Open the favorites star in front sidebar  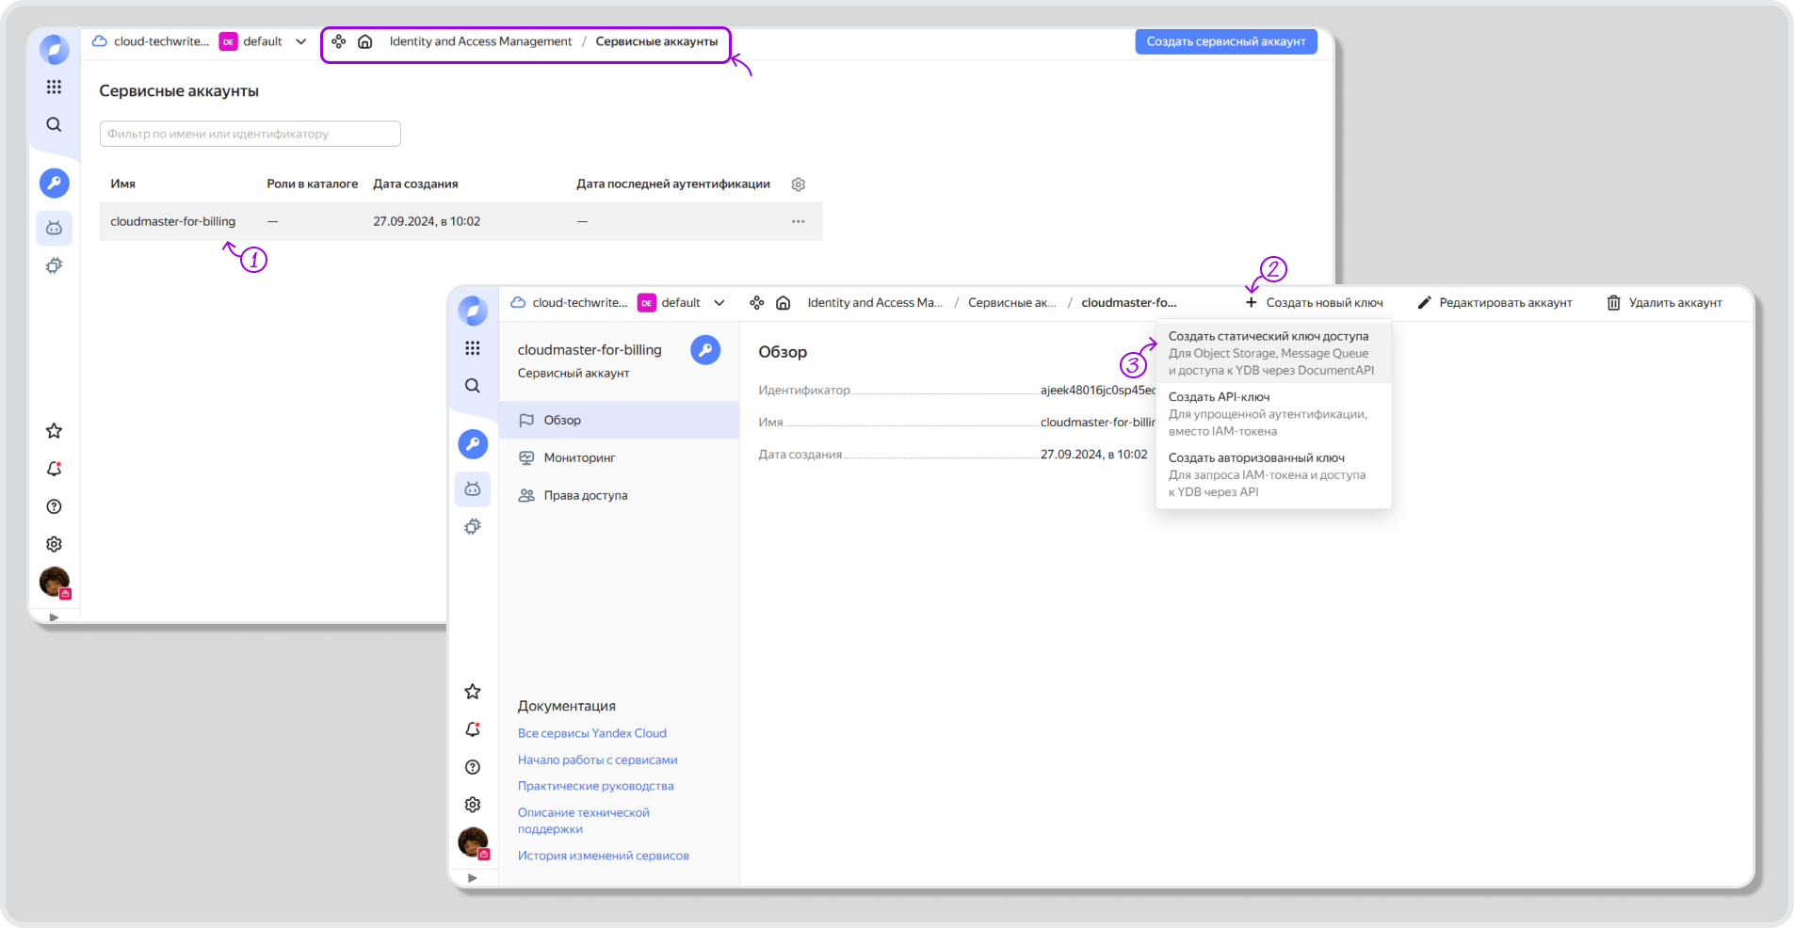pyautogui.click(x=473, y=692)
